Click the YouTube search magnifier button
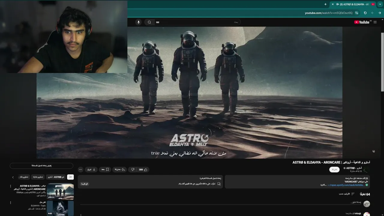 coord(149,22)
